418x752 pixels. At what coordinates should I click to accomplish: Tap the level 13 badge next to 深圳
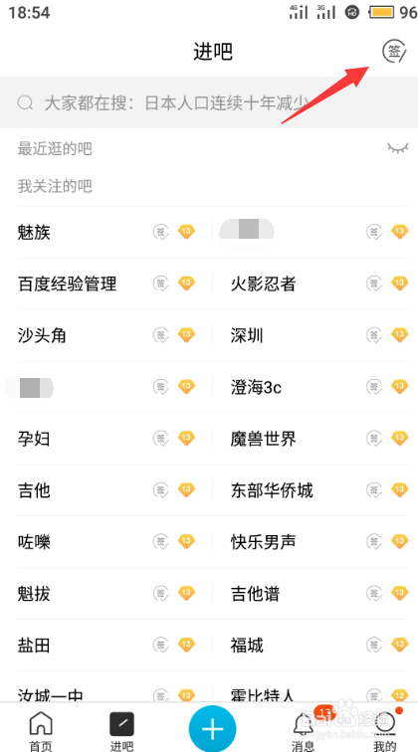point(399,335)
